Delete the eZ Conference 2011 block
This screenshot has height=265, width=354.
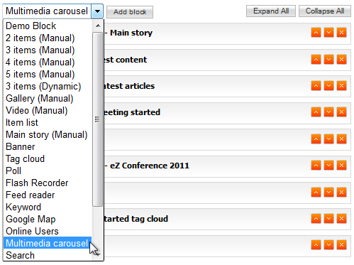[341, 166]
